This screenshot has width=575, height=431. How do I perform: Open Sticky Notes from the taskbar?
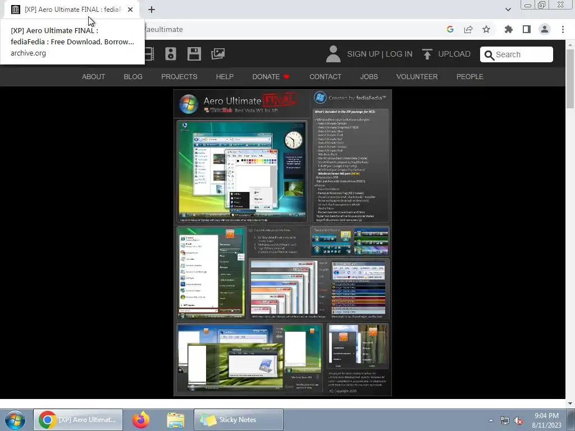click(x=238, y=420)
